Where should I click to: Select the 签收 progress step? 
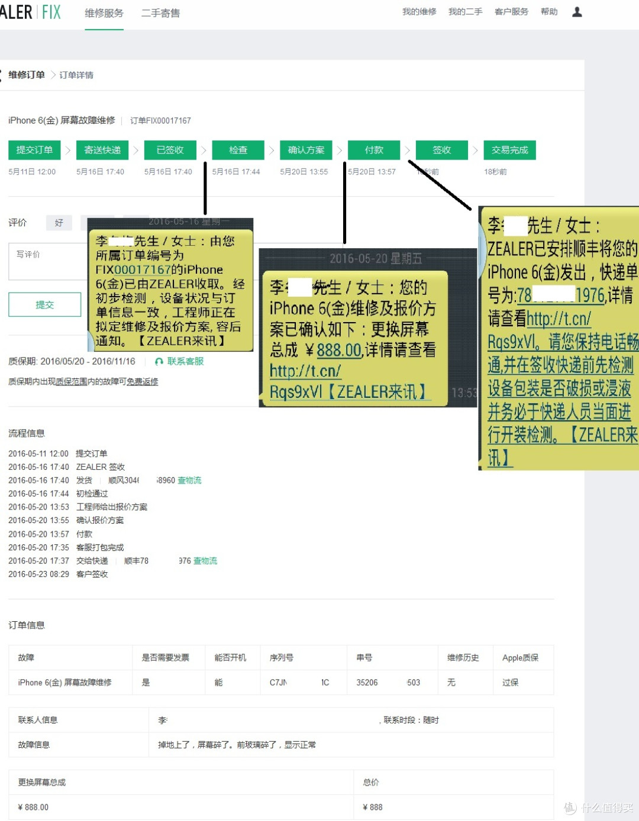coord(442,150)
